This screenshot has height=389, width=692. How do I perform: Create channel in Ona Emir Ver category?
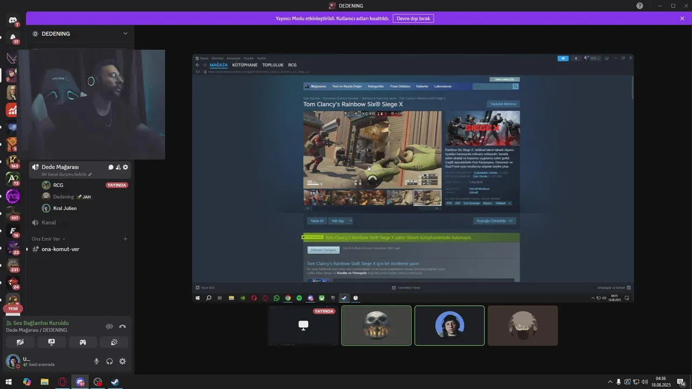[125, 239]
